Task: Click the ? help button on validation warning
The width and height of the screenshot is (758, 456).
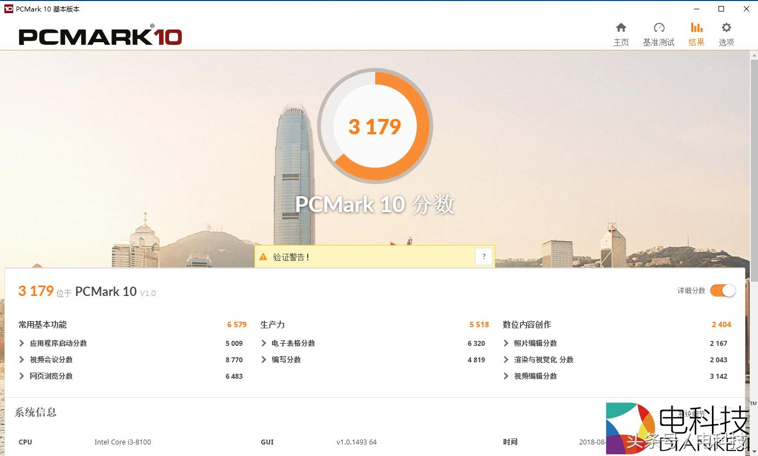Action: tap(483, 256)
